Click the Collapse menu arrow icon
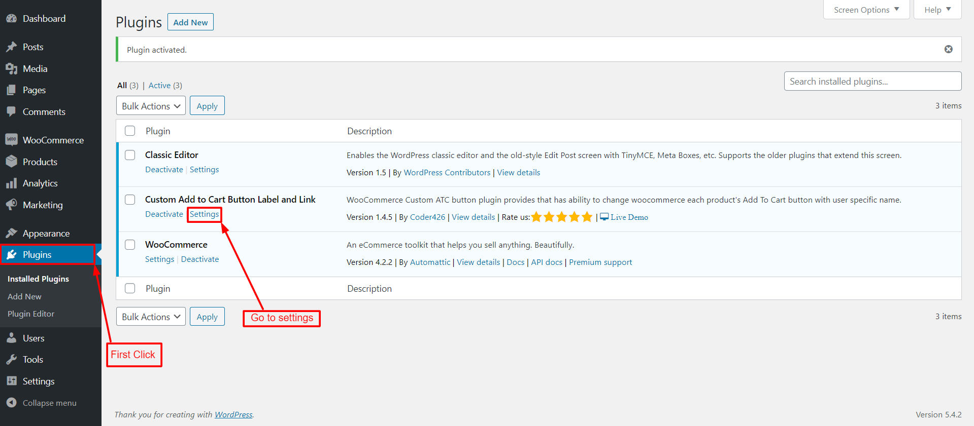The height and width of the screenshot is (426, 974). tap(12, 403)
